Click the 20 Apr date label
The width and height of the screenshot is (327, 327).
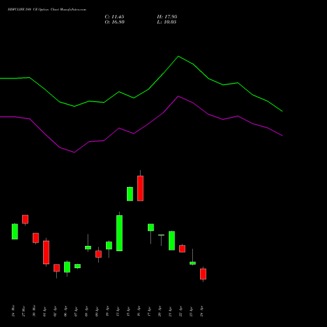(160, 311)
